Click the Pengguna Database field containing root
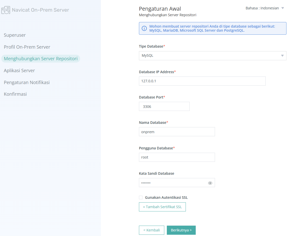 click(177, 157)
